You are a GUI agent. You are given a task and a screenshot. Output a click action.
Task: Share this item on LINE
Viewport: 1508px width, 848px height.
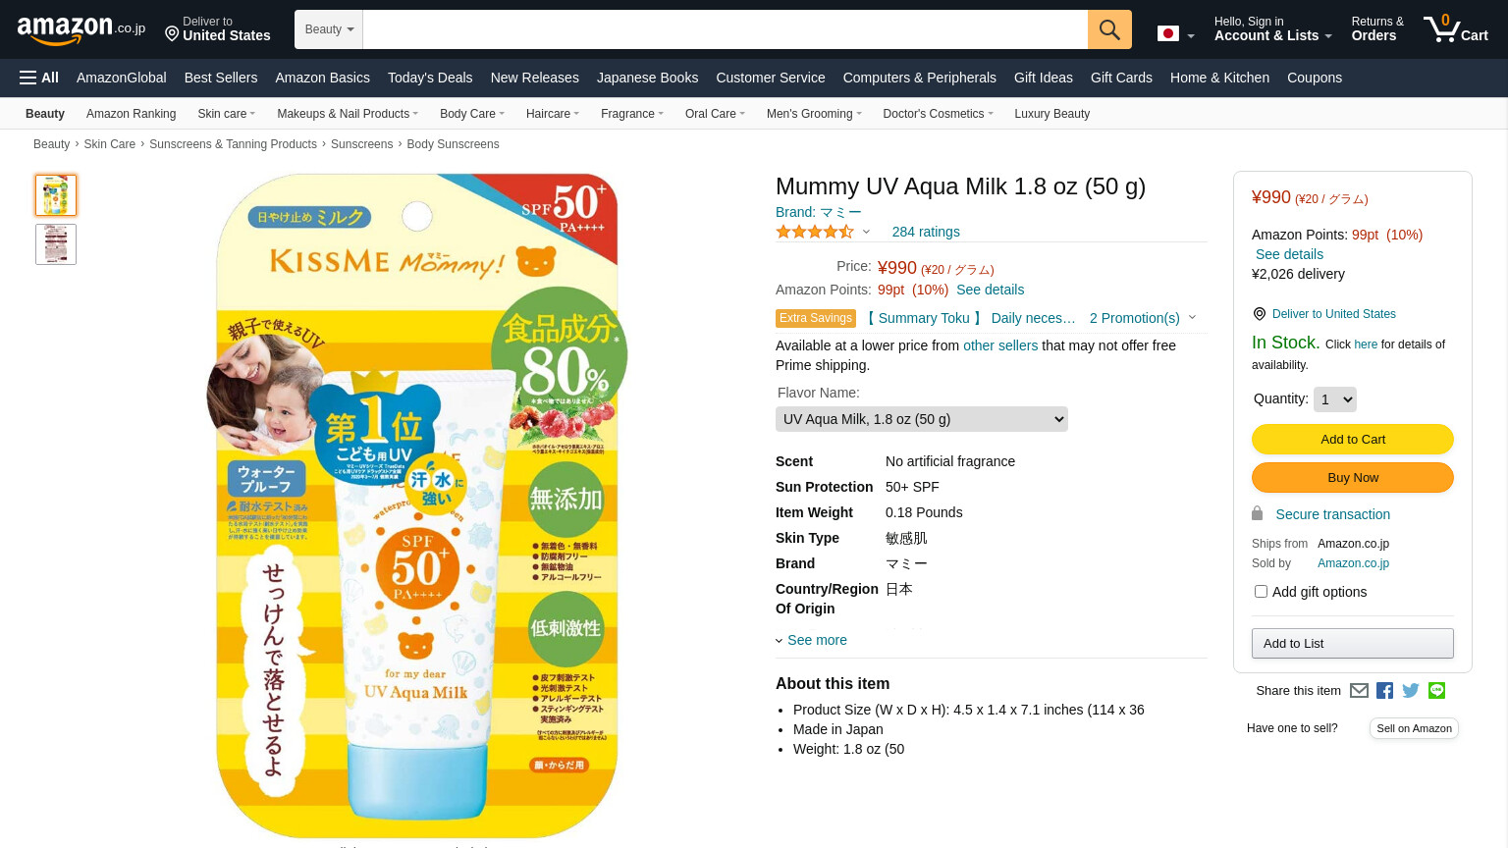coord(1437,690)
